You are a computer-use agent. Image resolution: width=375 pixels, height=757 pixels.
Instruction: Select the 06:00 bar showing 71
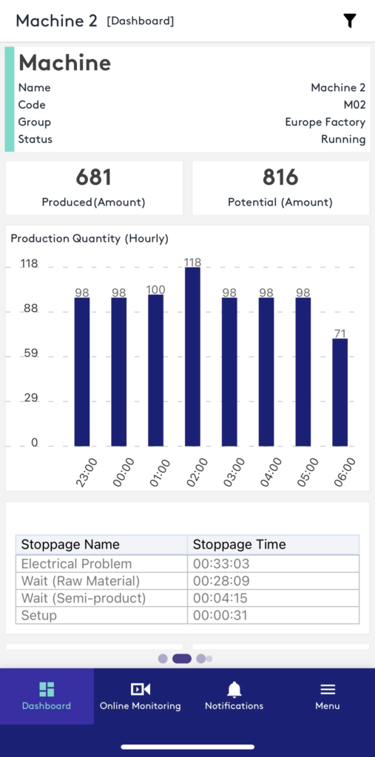pos(339,392)
